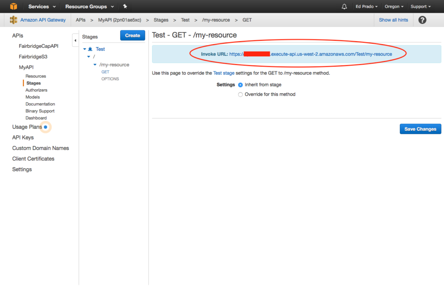Open the Resources section under MyAPI
The image size is (444, 286).
pos(36,76)
